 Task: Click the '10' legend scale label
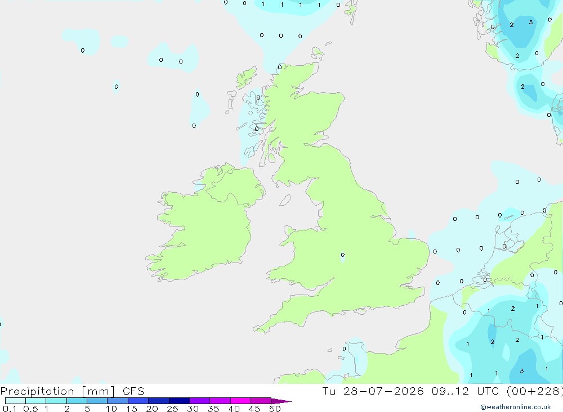111,409
